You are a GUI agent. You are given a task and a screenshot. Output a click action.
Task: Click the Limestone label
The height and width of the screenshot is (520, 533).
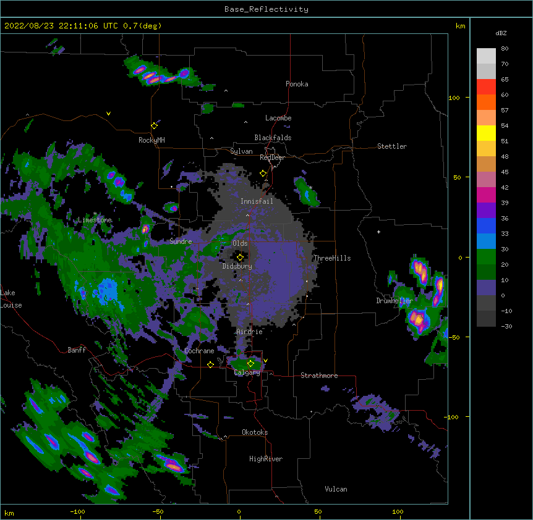click(95, 220)
